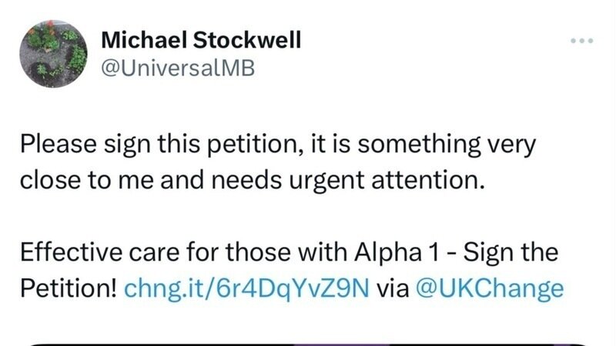Viewport: 616px width, 346px height.
Task: Click the word 'Effective' in second paragraph
Action: point(73,252)
